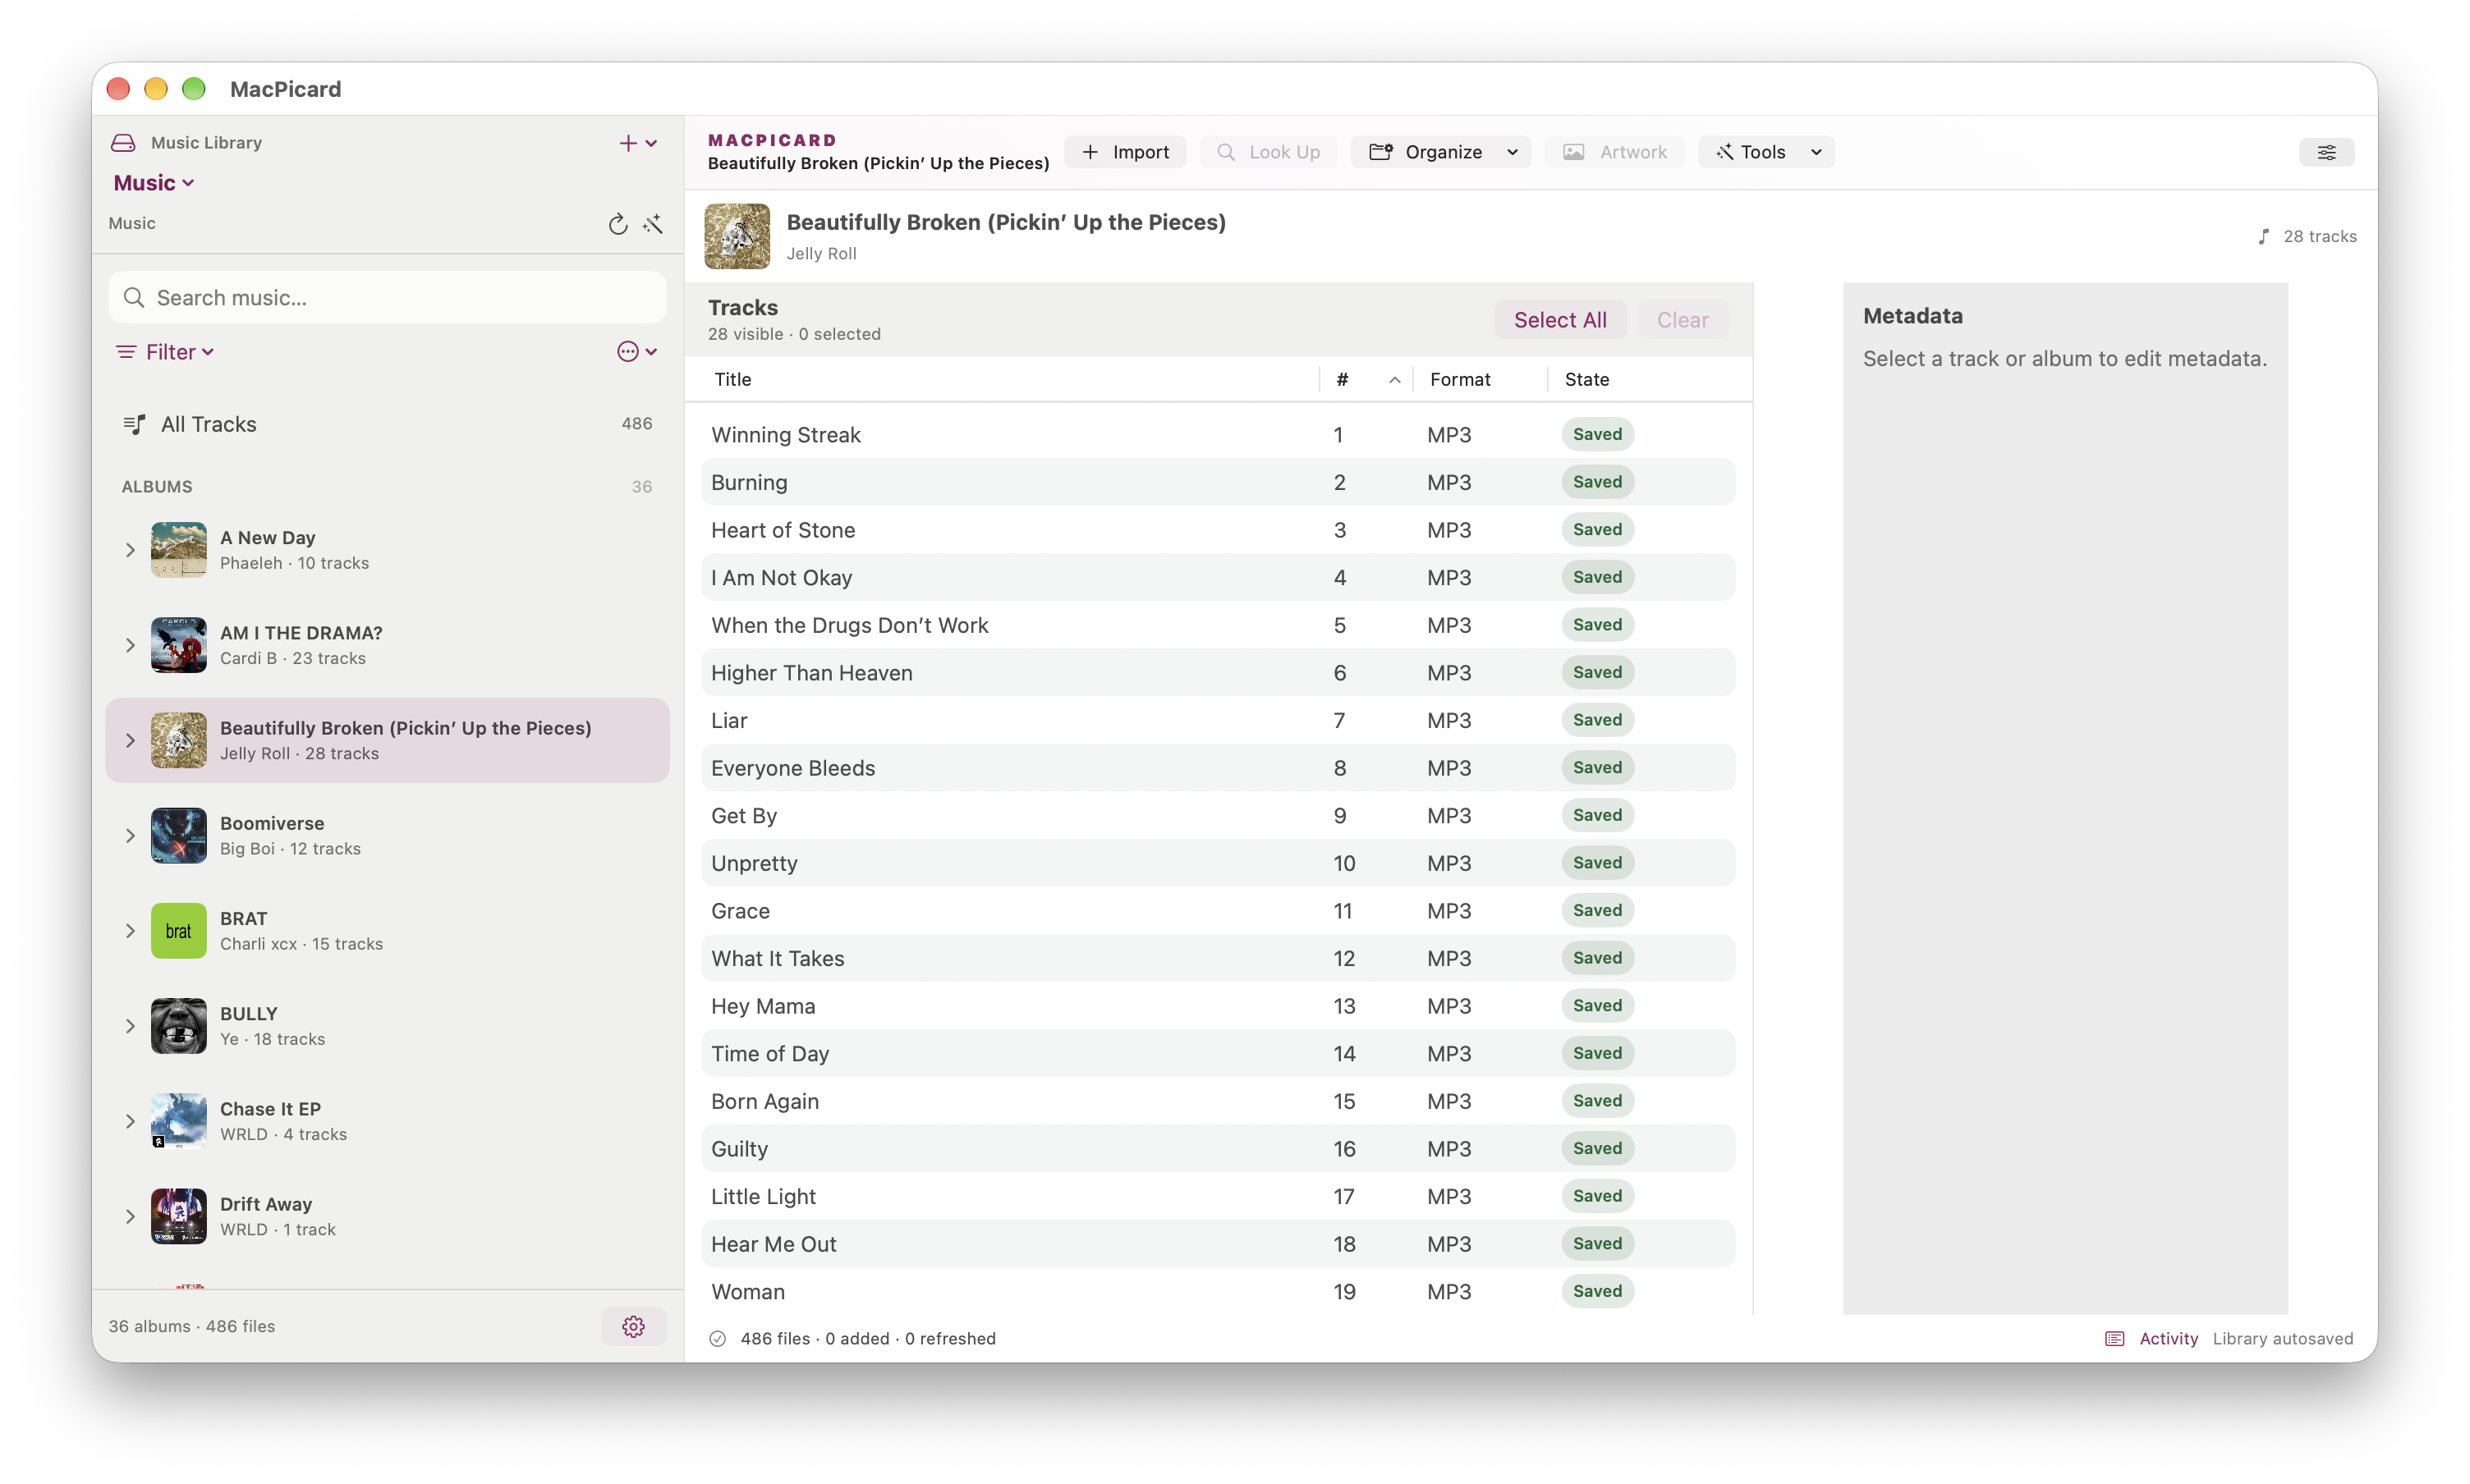Click the Look Up button
Image resolution: width=2470 pixels, height=1484 pixels.
click(1269, 152)
